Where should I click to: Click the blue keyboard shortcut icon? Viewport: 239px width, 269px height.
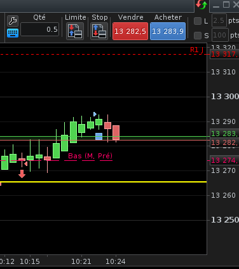point(13,33)
